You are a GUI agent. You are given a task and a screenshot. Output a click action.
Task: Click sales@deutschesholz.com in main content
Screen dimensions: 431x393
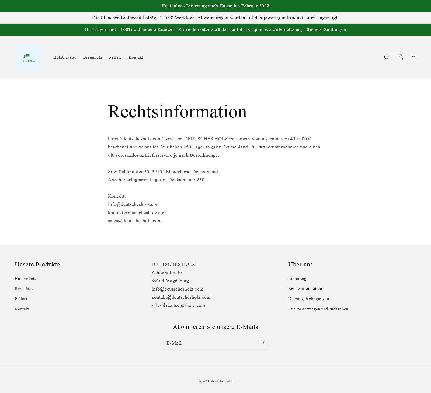click(135, 221)
